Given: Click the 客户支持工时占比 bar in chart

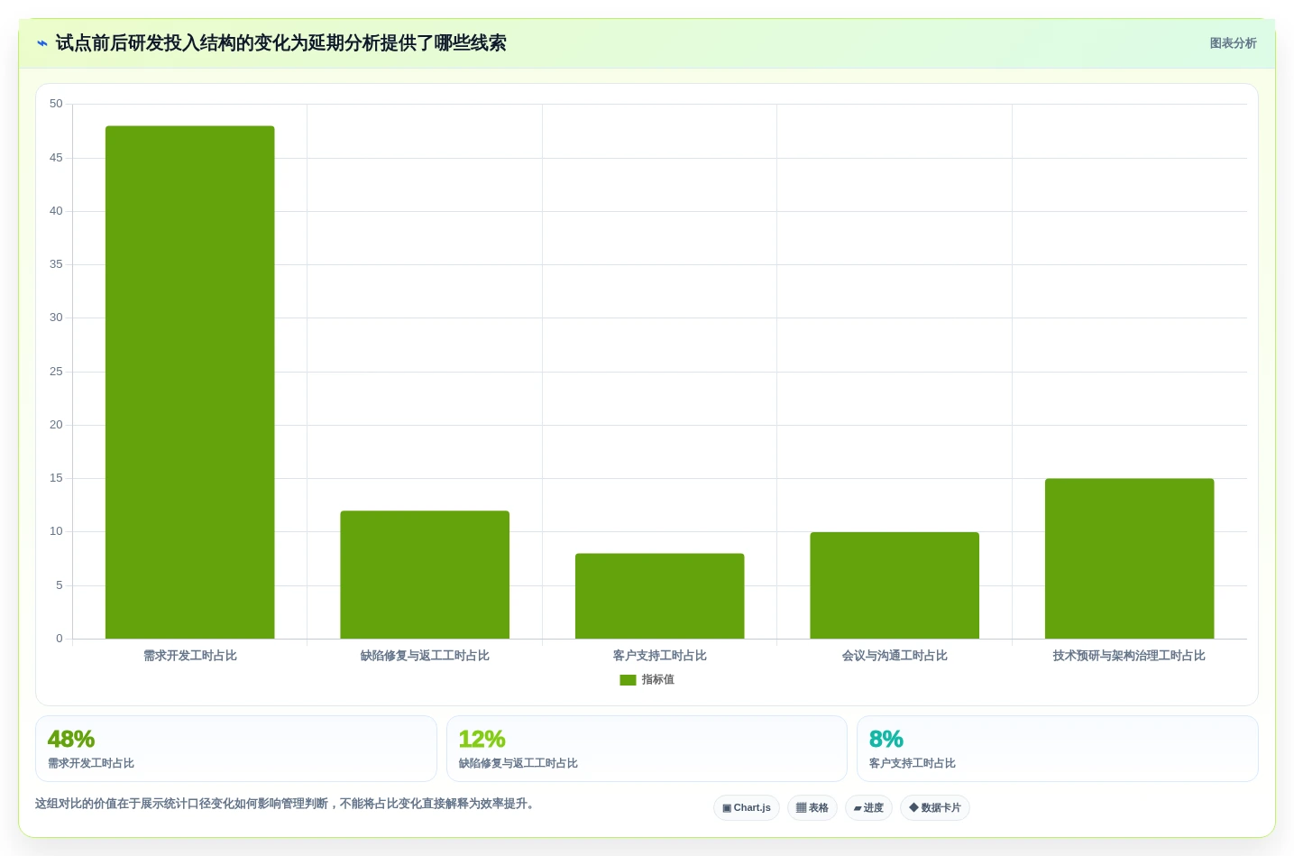Looking at the screenshot, I should point(659,596).
